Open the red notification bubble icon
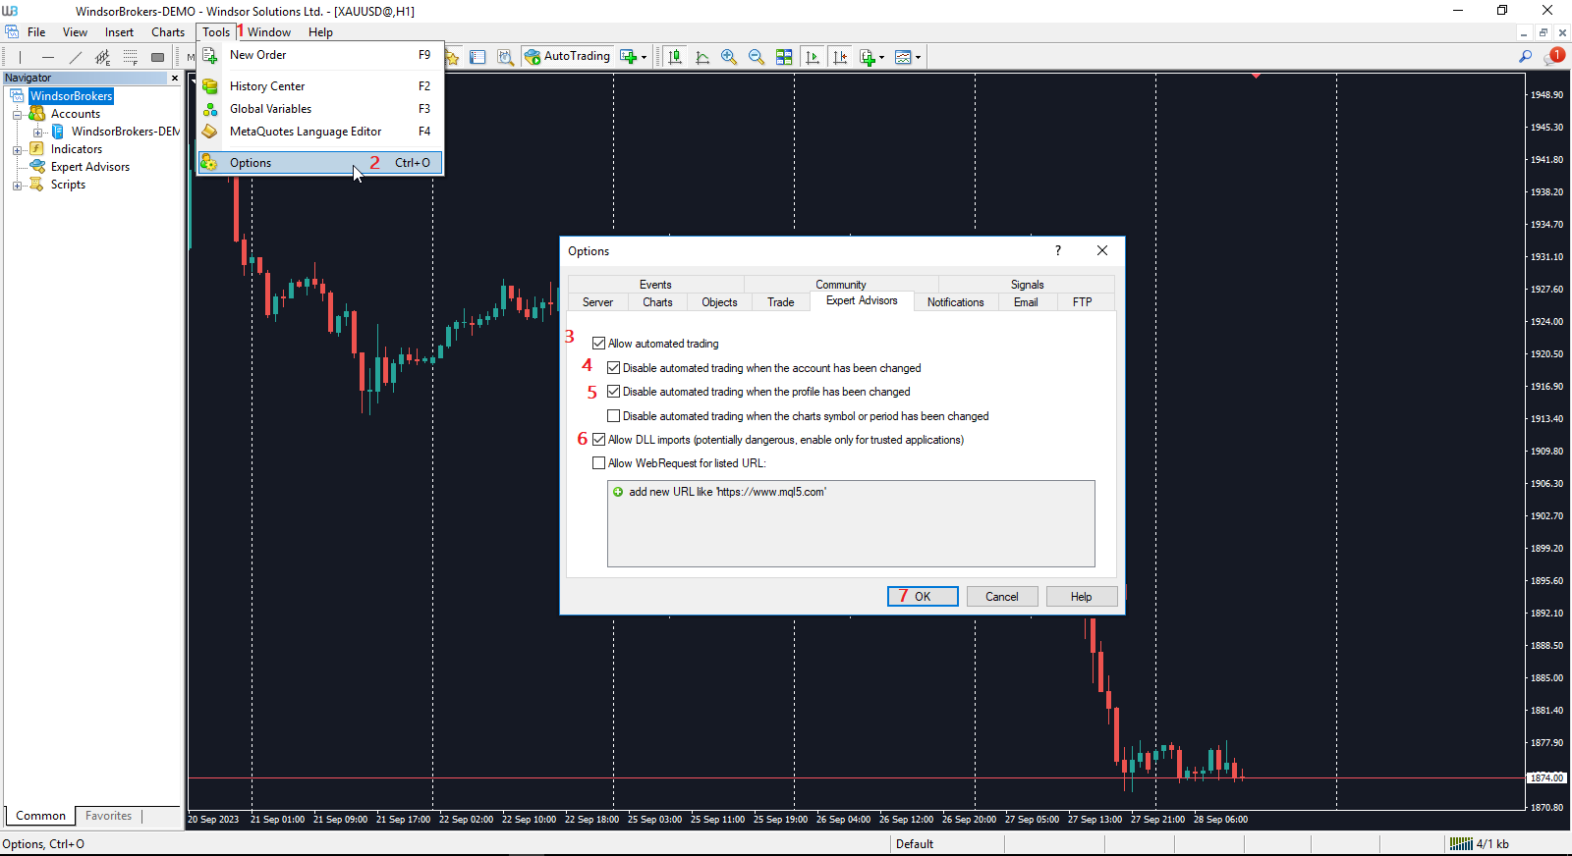 pyautogui.click(x=1554, y=56)
